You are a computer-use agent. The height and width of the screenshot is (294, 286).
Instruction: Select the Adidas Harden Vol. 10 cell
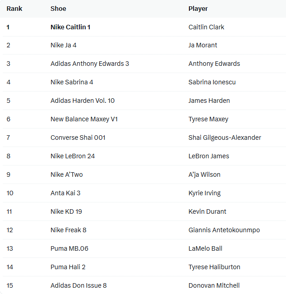83,101
